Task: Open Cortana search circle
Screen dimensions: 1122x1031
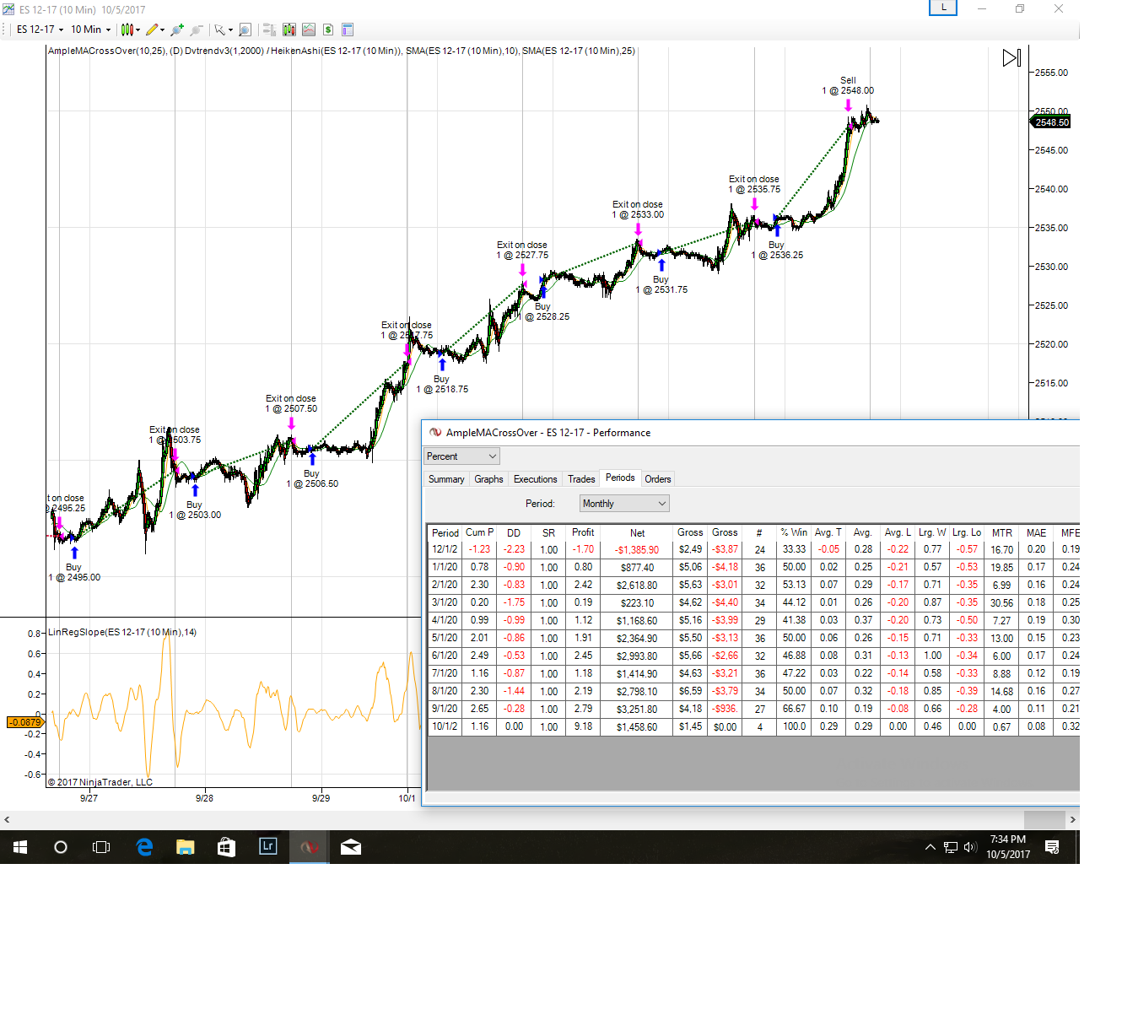Action: (61, 847)
